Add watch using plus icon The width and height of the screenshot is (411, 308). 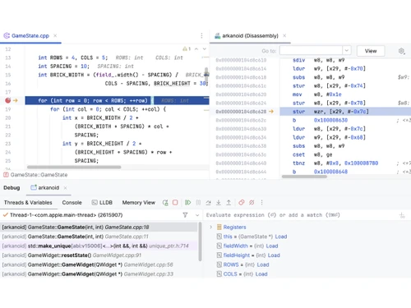coord(402,215)
